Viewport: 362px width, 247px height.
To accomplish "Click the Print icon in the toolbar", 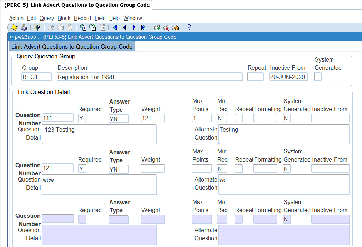I will click(x=24, y=27).
